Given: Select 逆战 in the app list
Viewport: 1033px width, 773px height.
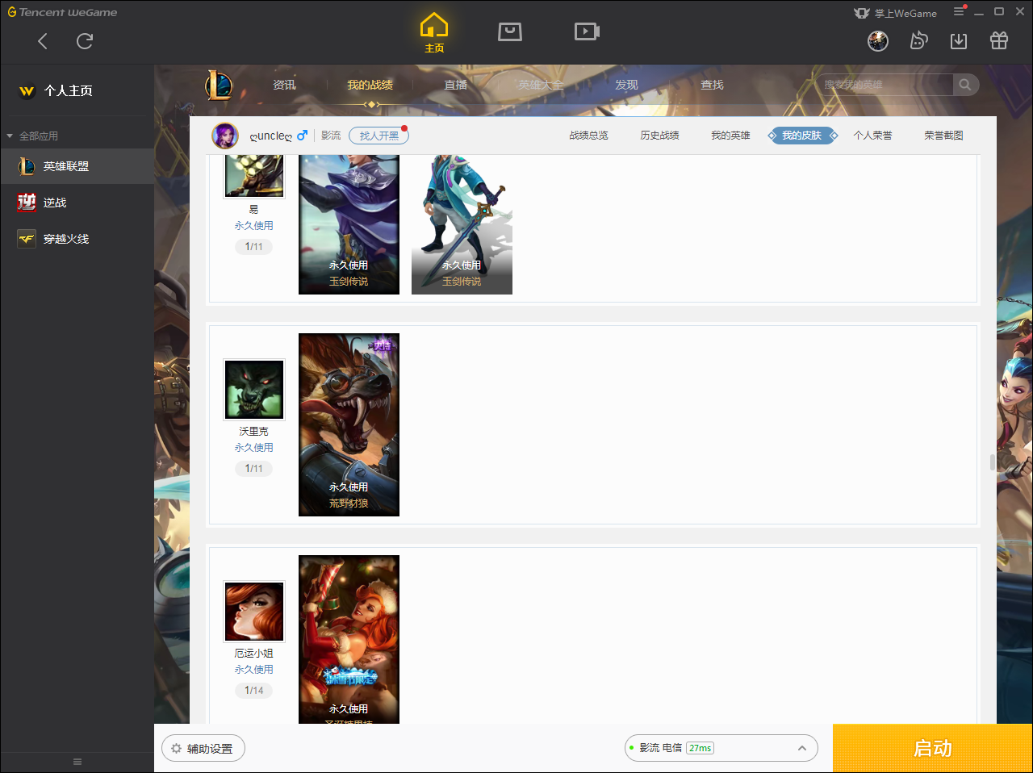Looking at the screenshot, I should [x=77, y=203].
